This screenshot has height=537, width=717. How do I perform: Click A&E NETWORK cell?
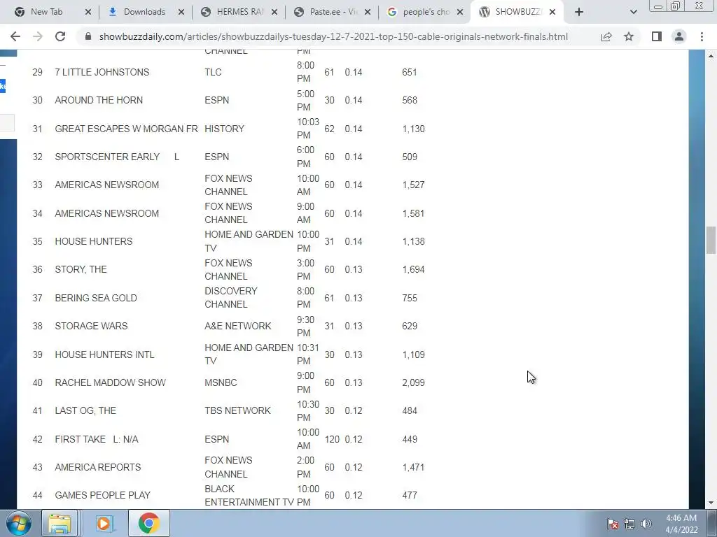(238, 326)
